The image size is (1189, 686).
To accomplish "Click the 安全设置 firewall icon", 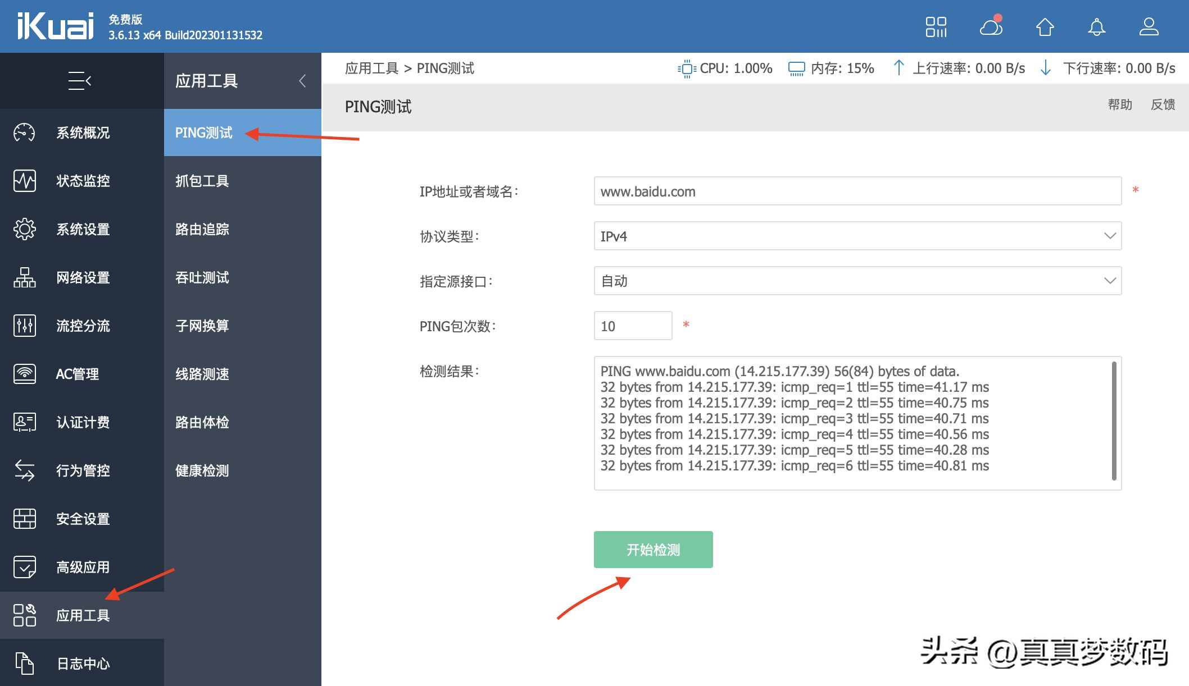I will (x=24, y=519).
